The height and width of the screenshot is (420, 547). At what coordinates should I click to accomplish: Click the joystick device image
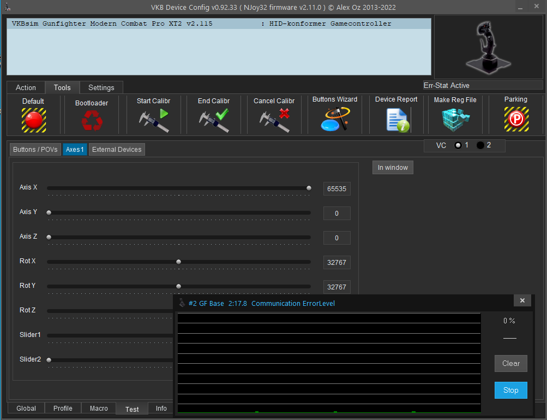(x=489, y=47)
